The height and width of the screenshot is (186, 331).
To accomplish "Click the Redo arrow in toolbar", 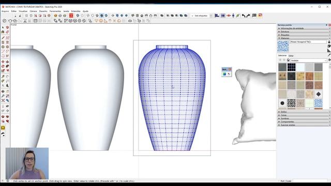I will [248, 16].
